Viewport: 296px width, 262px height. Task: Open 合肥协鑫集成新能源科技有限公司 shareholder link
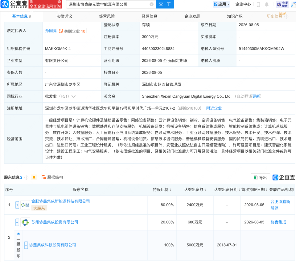pos(60,201)
